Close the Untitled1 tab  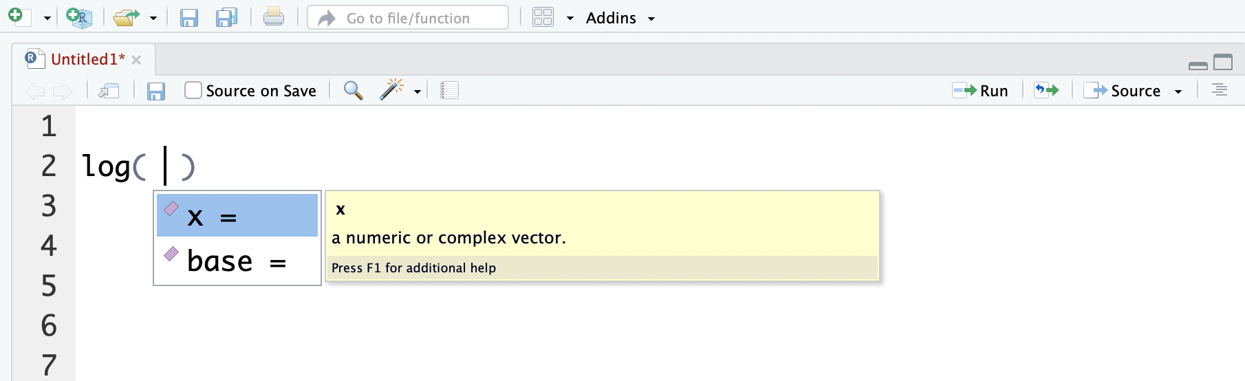click(136, 60)
